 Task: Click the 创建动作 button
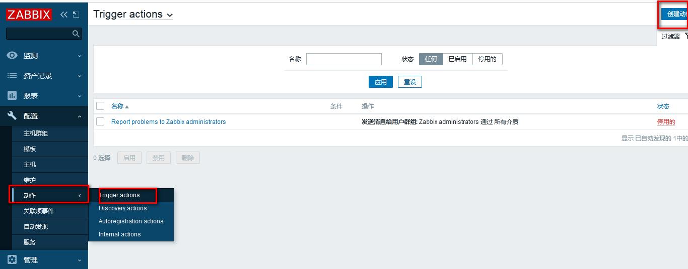[x=675, y=14]
